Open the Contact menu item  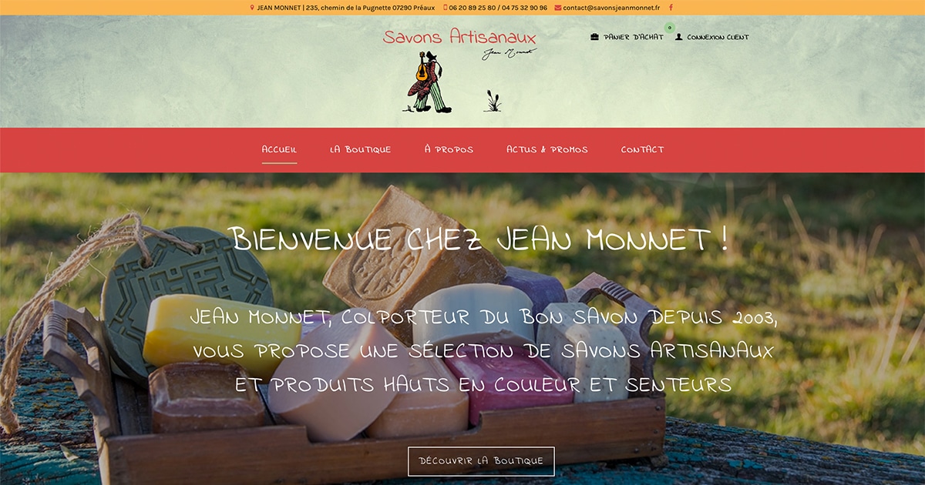tap(642, 149)
